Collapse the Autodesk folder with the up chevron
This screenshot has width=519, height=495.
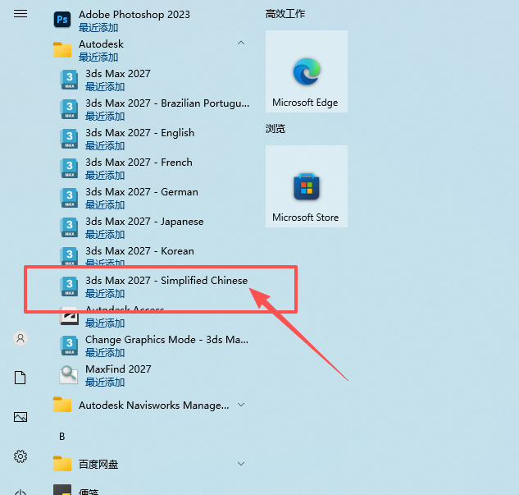pyautogui.click(x=241, y=43)
